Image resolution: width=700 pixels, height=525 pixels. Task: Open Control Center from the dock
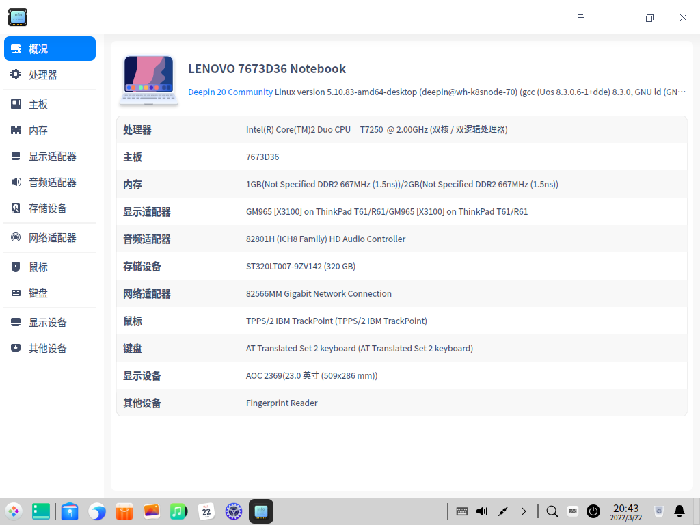coord(233,511)
